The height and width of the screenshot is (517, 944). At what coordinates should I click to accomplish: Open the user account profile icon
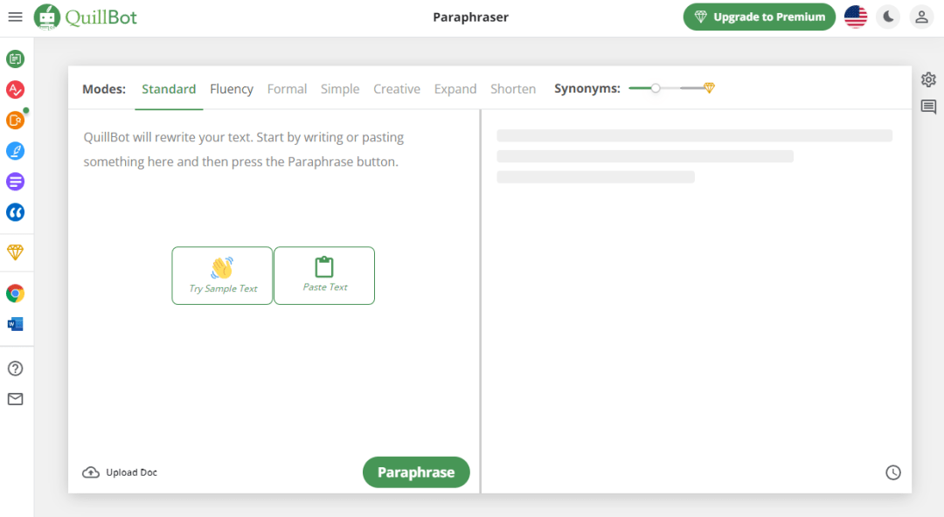pyautogui.click(x=921, y=17)
